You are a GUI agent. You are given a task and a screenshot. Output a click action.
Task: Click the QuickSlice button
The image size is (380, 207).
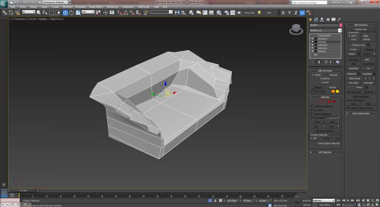[353, 68]
